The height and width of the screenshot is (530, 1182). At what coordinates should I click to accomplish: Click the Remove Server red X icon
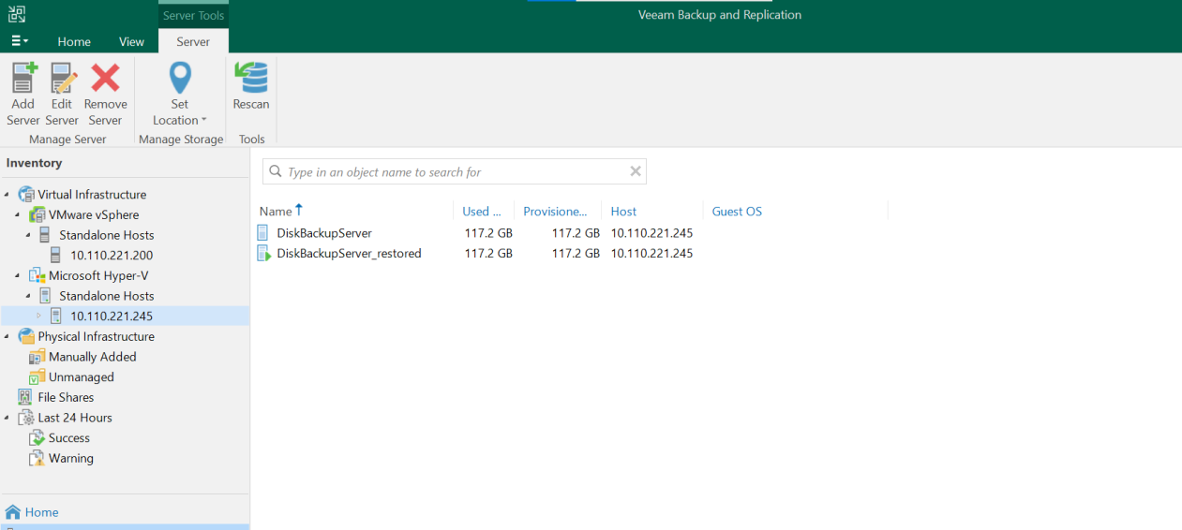point(105,79)
